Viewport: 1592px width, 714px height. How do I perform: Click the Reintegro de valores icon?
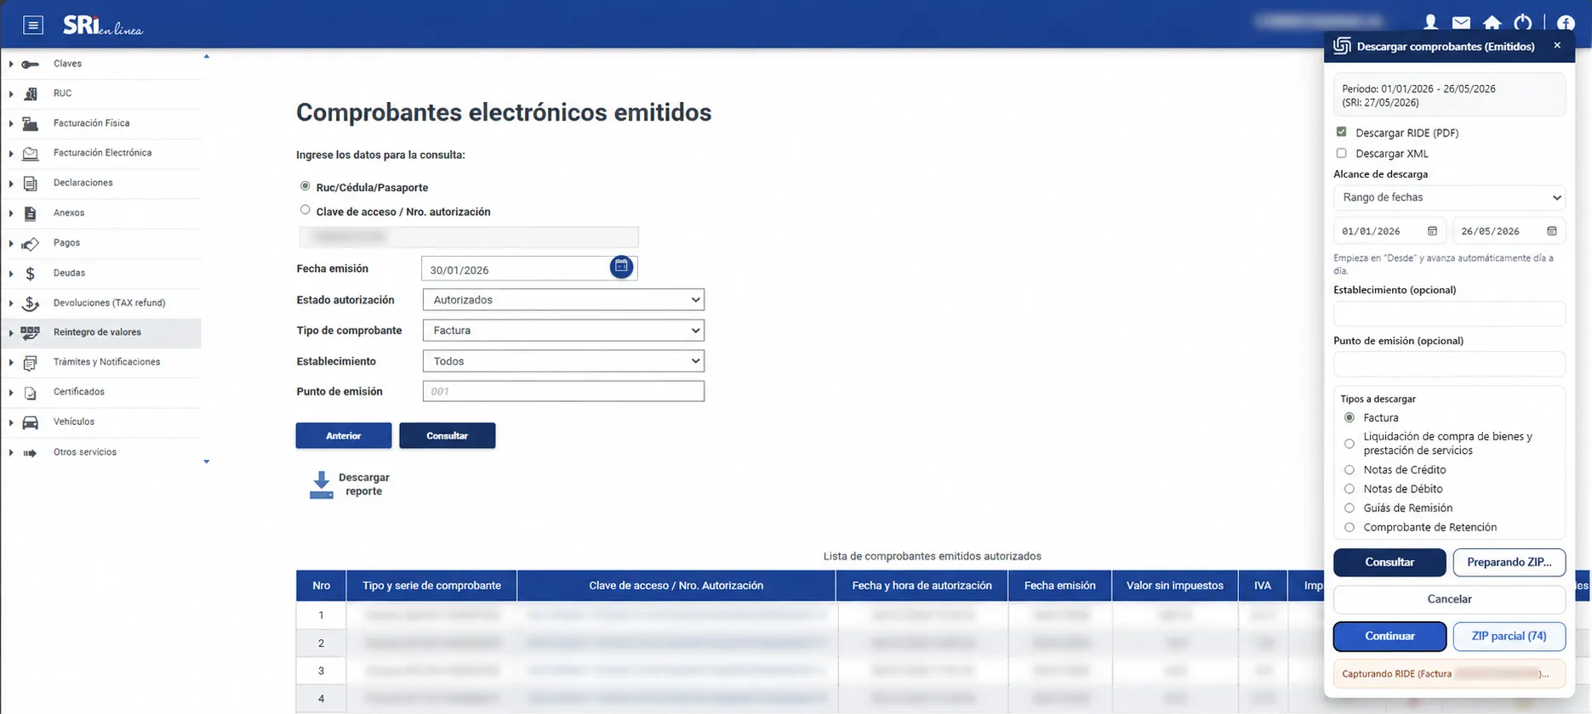click(30, 333)
